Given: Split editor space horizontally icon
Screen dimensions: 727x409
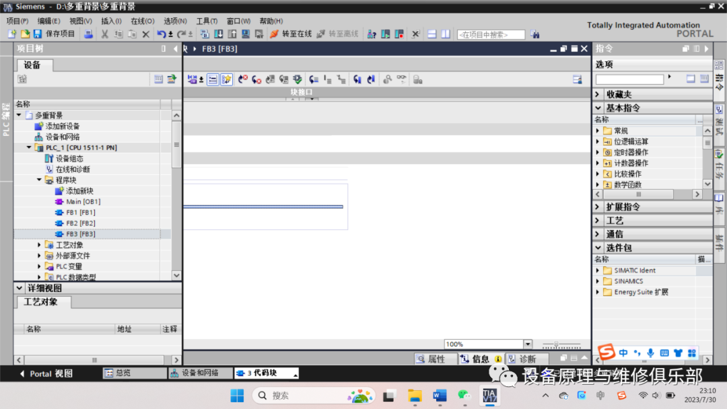Looking at the screenshot, I should pyautogui.click(x=431, y=34).
